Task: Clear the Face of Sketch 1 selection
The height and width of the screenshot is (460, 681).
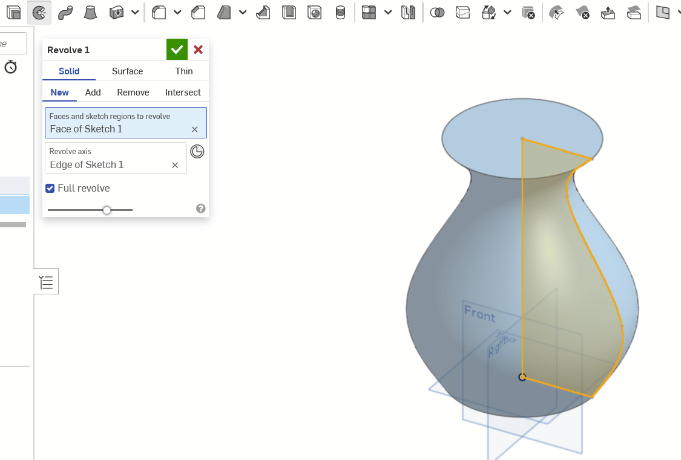Action: tap(194, 129)
